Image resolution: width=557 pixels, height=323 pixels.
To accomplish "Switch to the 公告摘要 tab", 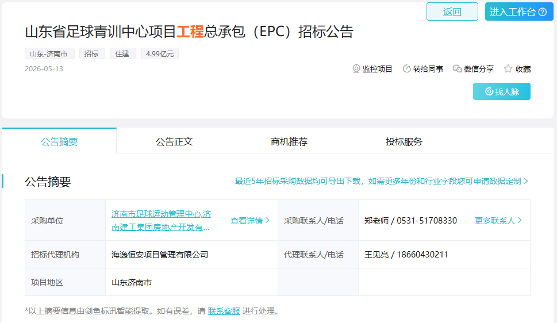I will (x=59, y=141).
